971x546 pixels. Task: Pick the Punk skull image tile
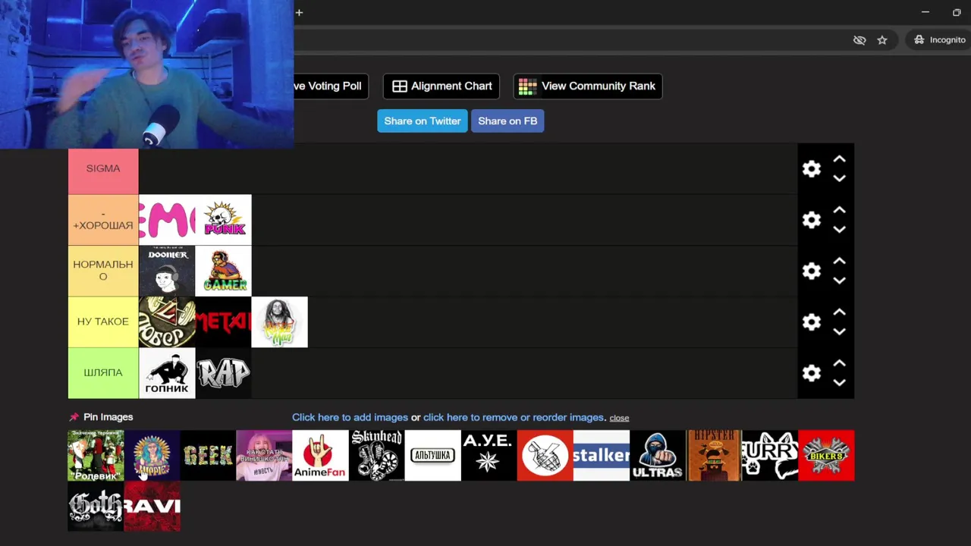click(223, 220)
